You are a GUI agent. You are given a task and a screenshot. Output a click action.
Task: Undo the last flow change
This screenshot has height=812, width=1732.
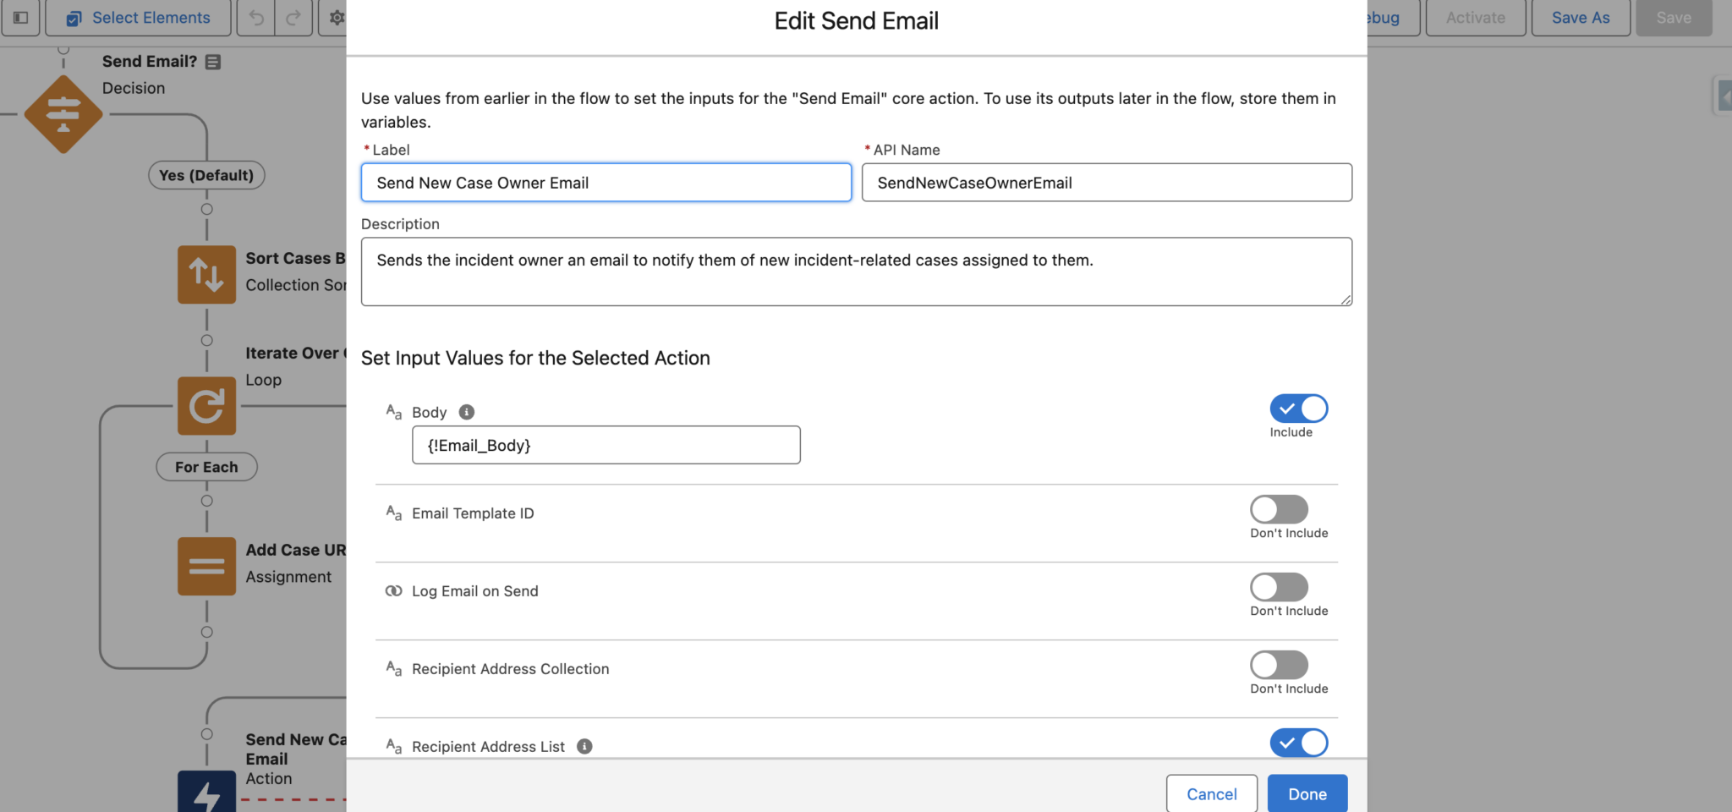pos(255,17)
